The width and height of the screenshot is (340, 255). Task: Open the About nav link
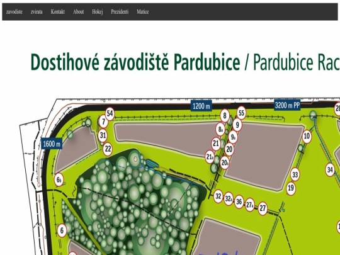[79, 12]
